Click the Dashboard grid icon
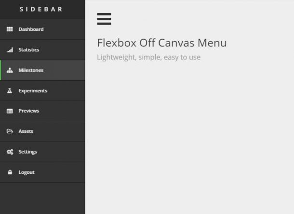The image size is (294, 214). (x=10, y=29)
